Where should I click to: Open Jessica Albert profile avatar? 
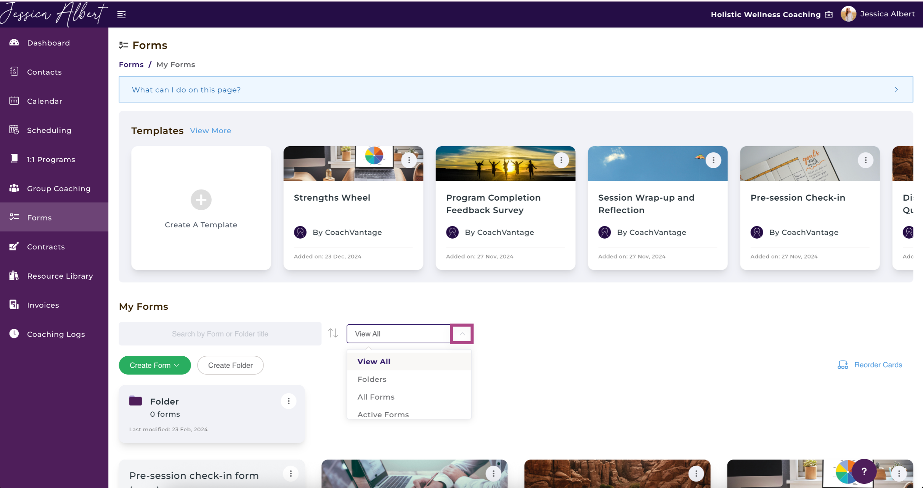coord(848,14)
